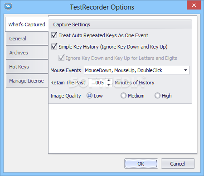
Task: Select the What's Captured tab
Action: click(x=27, y=24)
